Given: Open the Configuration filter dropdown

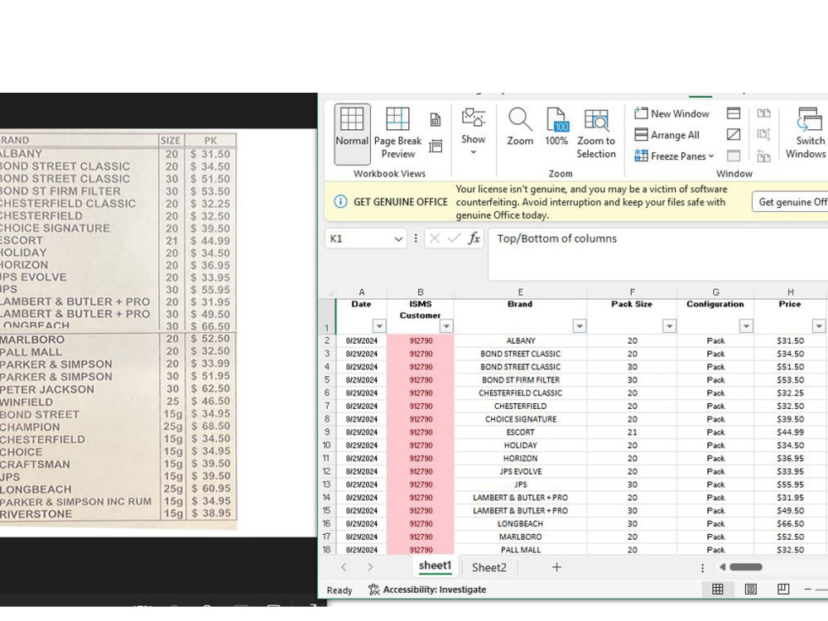Looking at the screenshot, I should [x=746, y=325].
